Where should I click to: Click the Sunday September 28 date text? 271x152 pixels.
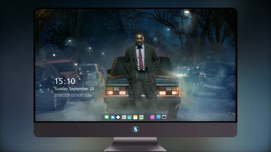(74, 89)
